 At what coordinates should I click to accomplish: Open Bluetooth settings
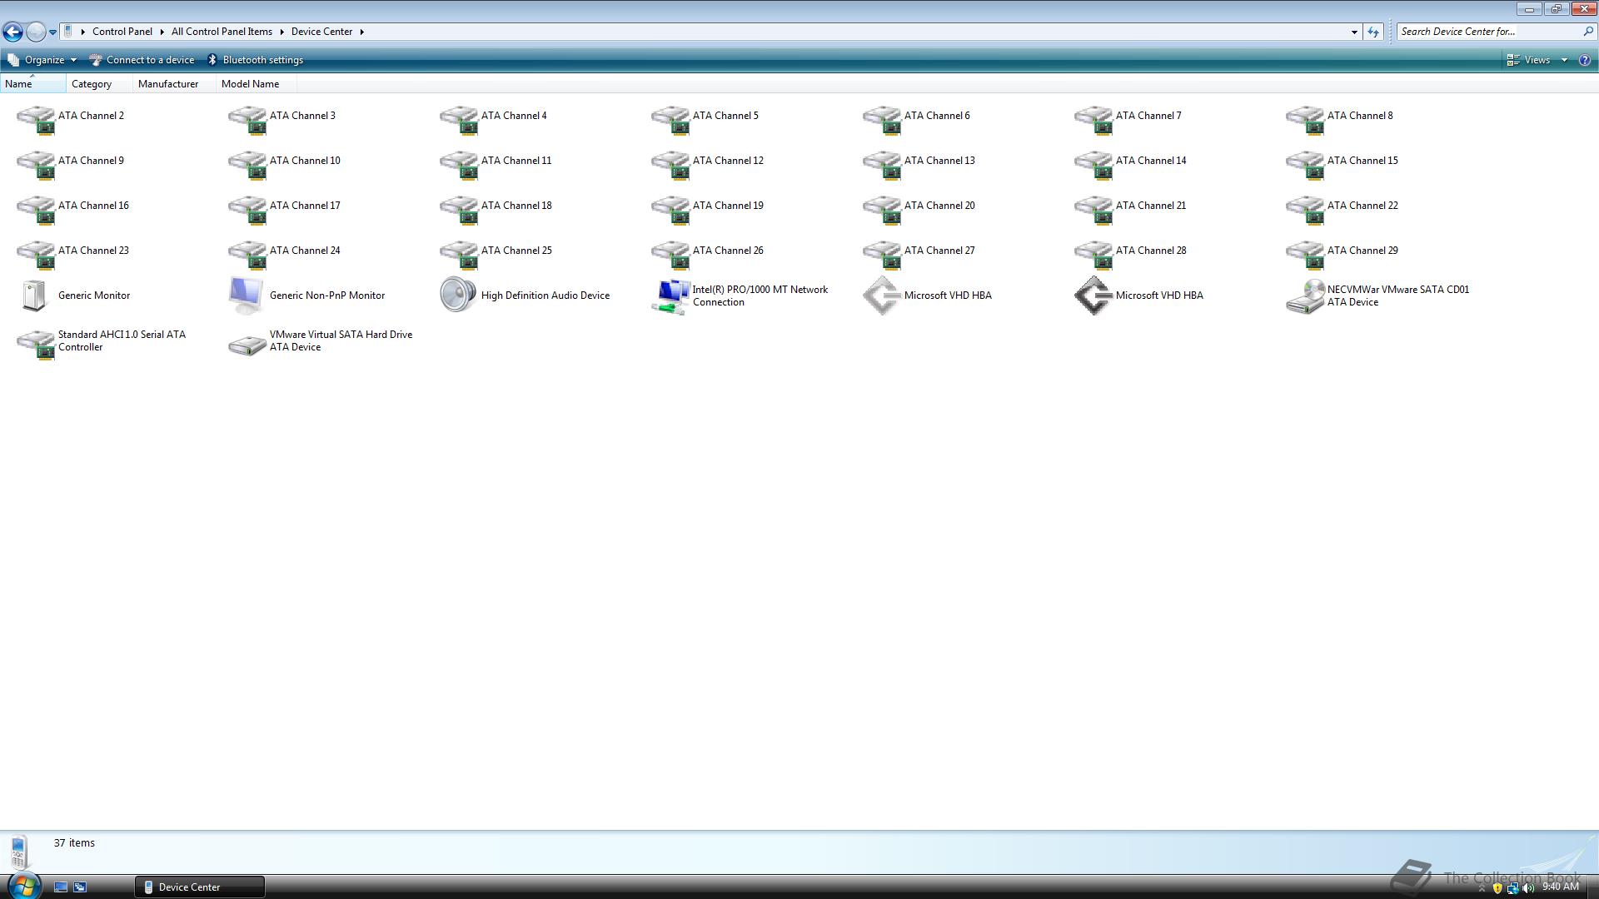pyautogui.click(x=255, y=60)
